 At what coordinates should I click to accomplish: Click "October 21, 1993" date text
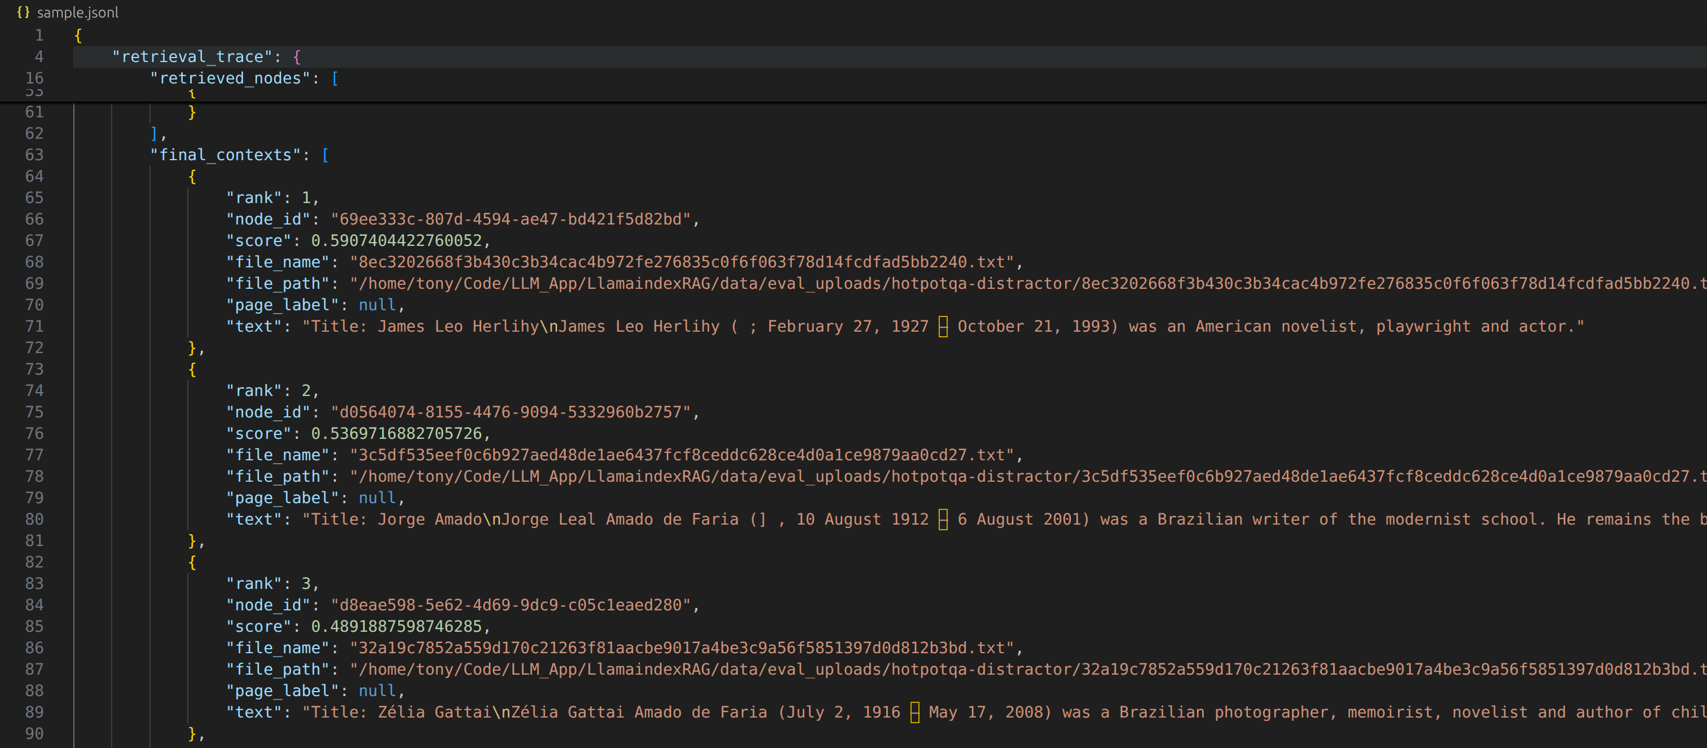click(x=1034, y=327)
